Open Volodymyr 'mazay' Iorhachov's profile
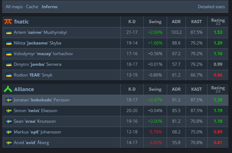This screenshot has height=153, width=232. pyautogui.click(x=43, y=54)
